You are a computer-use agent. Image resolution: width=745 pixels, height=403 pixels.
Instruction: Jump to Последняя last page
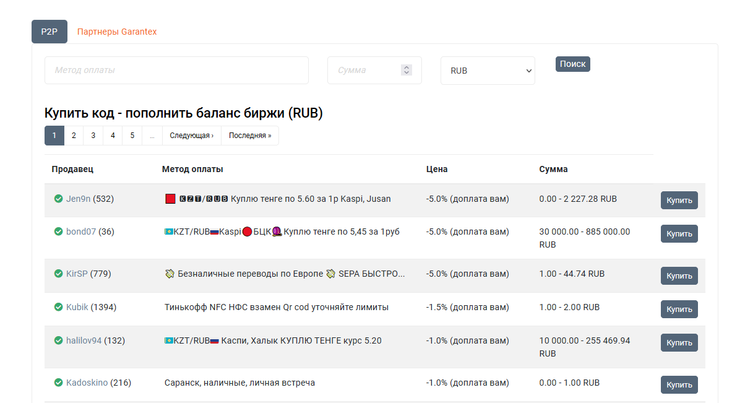pyautogui.click(x=249, y=136)
